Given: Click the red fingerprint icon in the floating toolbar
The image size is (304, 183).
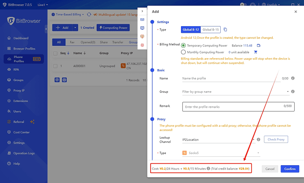Looking at the screenshot, I should point(142,45).
